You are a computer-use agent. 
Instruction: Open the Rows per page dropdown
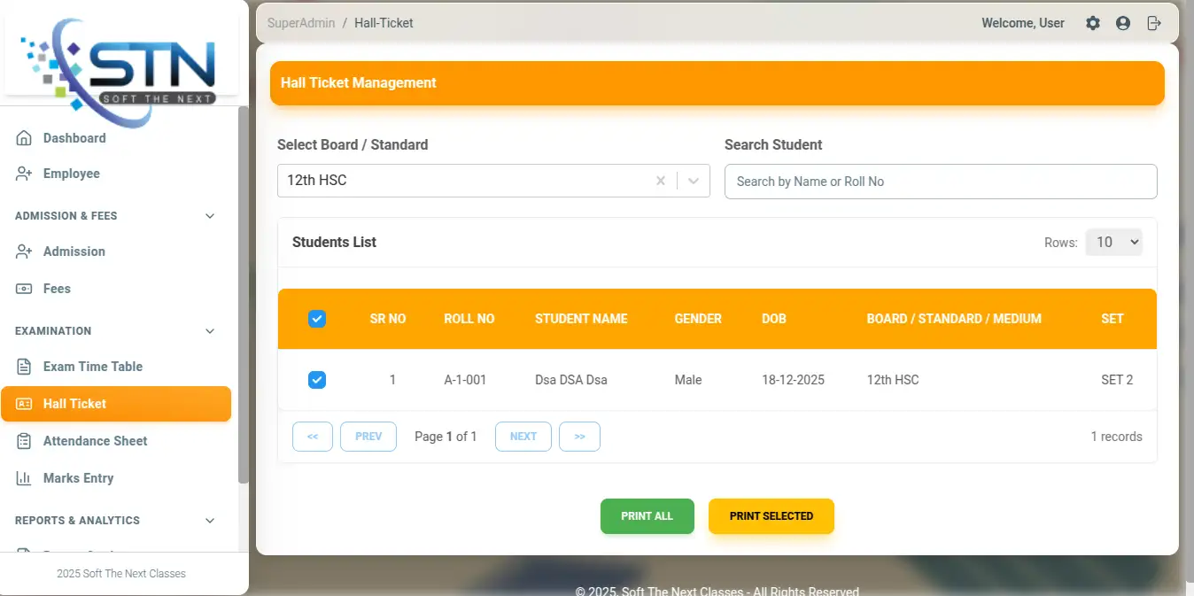tap(1113, 242)
